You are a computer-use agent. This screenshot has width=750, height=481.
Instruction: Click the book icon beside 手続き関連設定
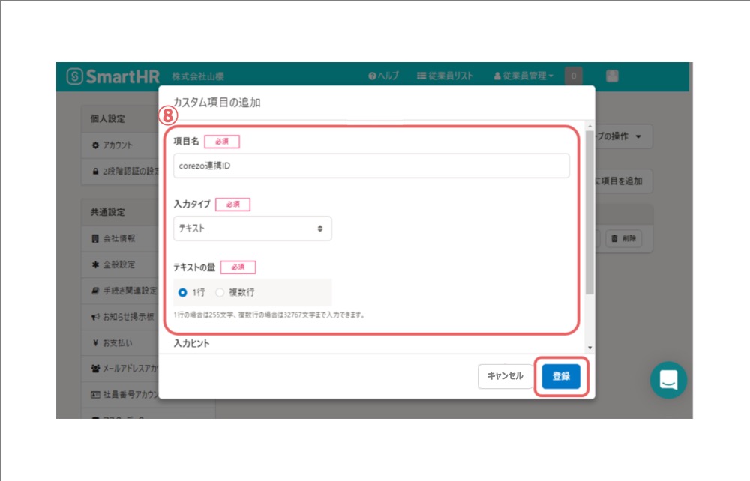click(95, 291)
